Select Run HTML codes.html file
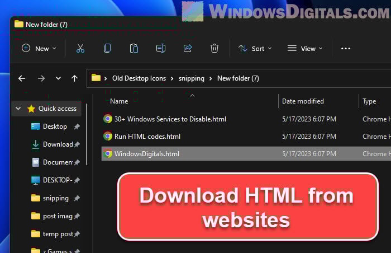391x253 pixels. tap(147, 137)
